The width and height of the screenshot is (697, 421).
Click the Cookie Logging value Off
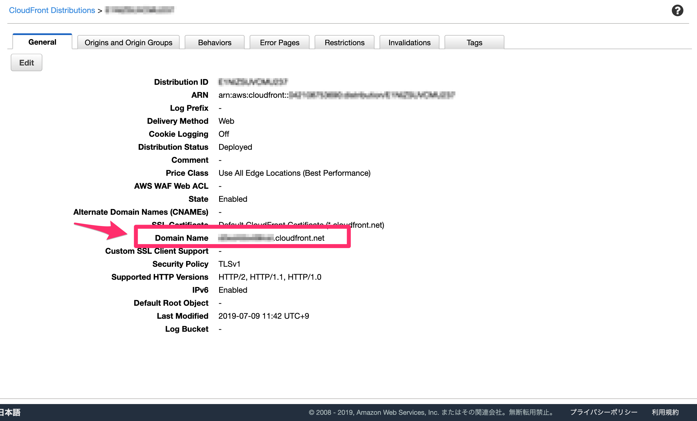224,134
